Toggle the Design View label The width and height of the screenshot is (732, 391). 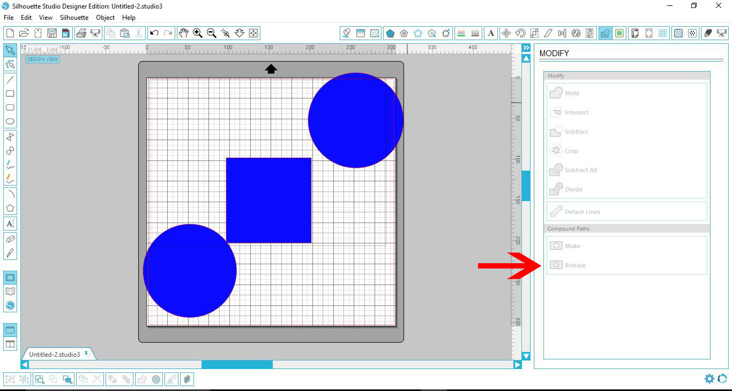click(42, 59)
